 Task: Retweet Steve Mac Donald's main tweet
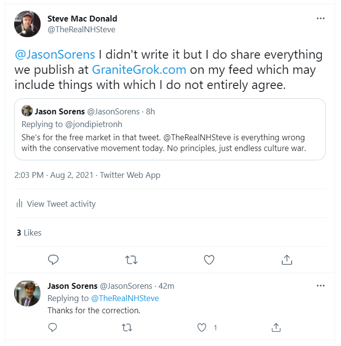[131, 260]
